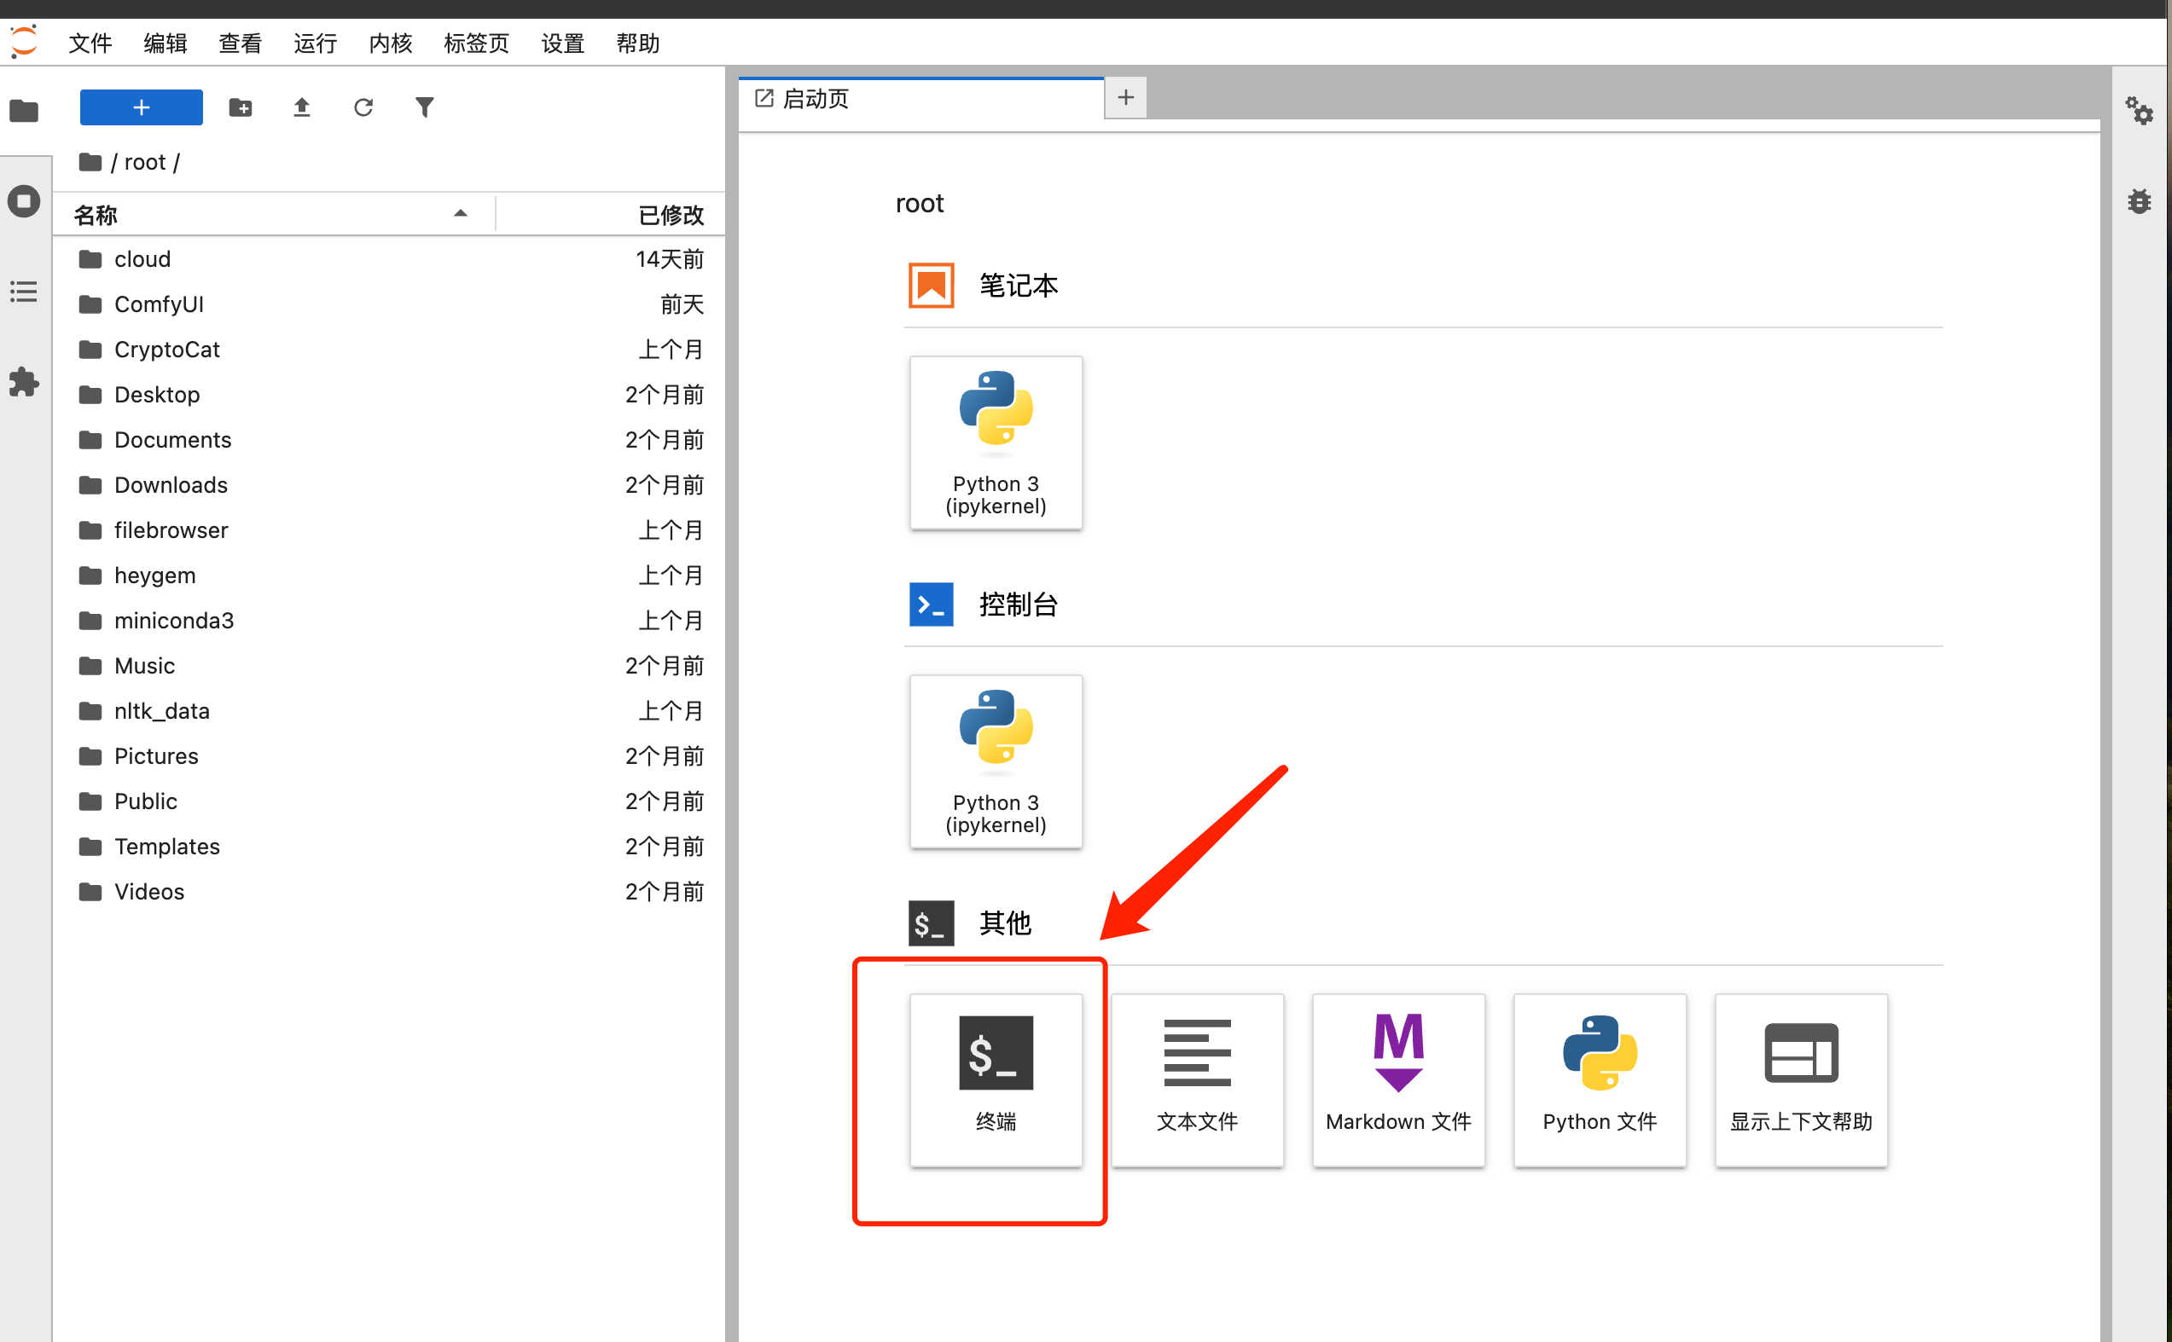Open the running kernels sidebar panel
This screenshot has width=2172, height=1342.
pos(24,200)
